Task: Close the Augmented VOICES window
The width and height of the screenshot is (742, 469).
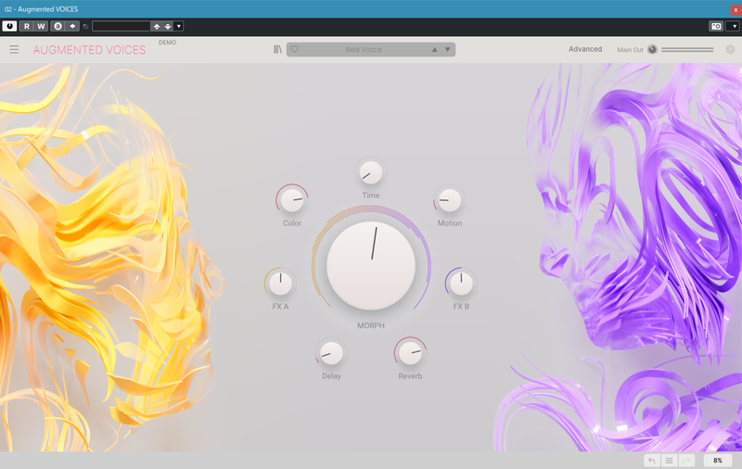Action: pyautogui.click(x=736, y=9)
